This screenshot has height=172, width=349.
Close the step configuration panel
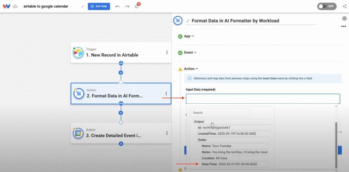coord(344,18)
